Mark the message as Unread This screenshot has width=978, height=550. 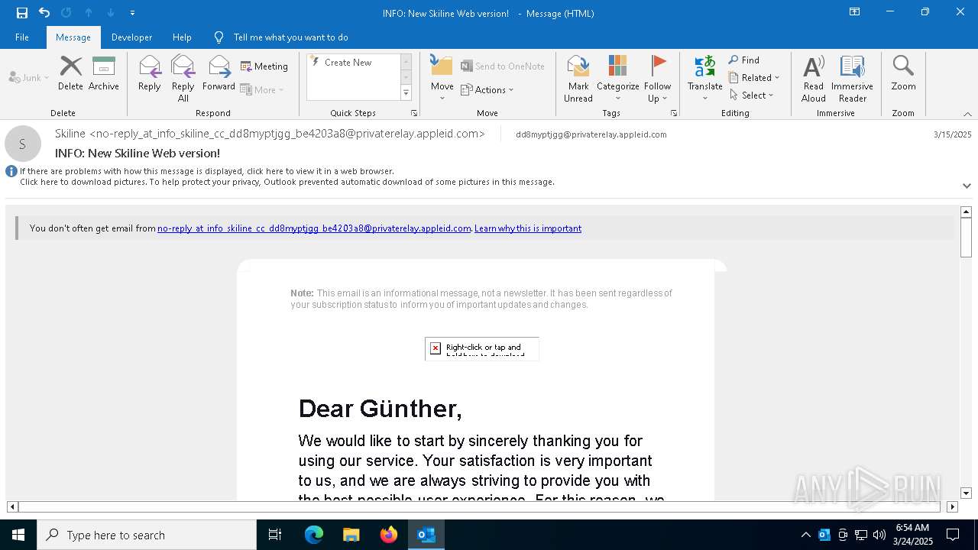pos(578,79)
